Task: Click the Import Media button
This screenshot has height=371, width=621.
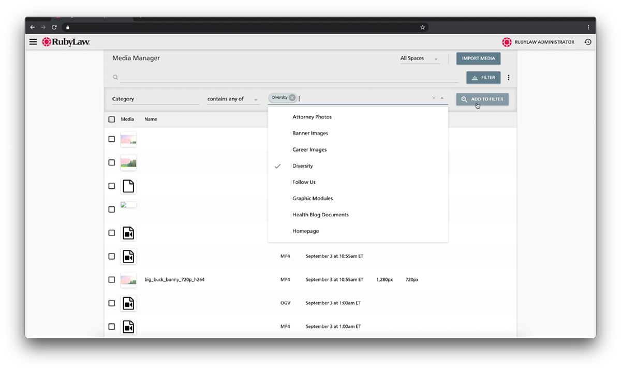Action: (x=478, y=58)
